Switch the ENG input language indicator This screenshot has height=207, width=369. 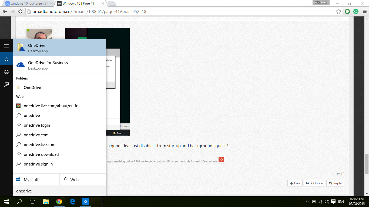coord(341,202)
